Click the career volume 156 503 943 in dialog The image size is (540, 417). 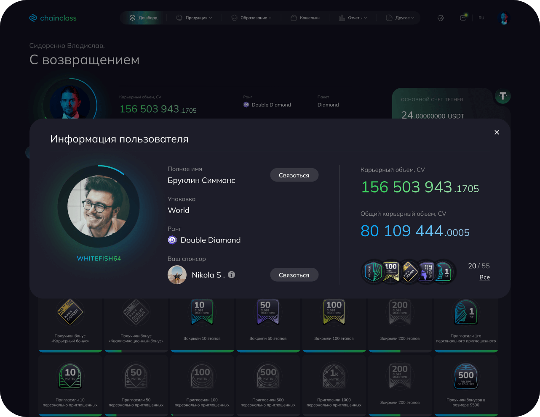pos(420,187)
